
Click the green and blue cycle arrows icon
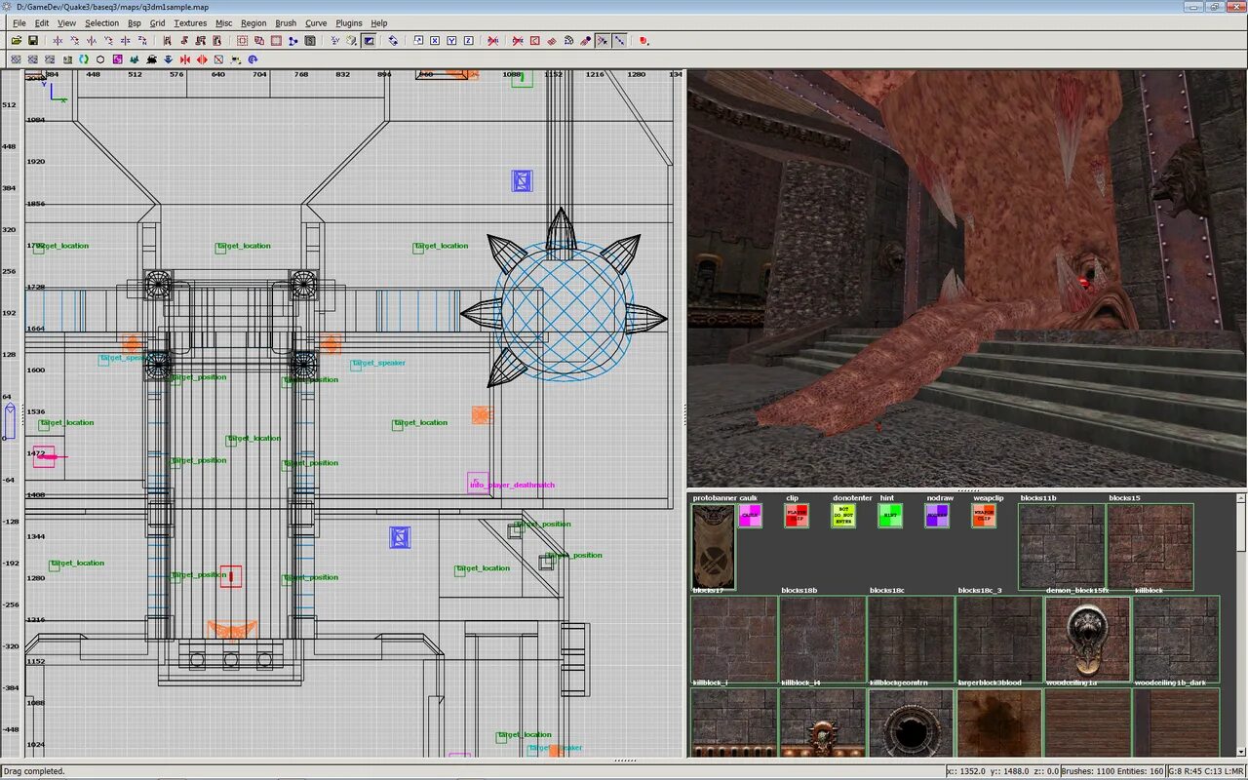click(x=84, y=59)
